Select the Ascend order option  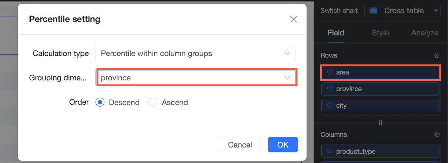tap(153, 103)
